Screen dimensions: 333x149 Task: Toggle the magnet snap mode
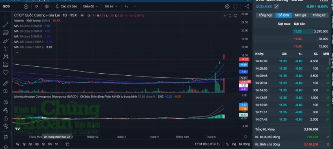click(x=6, y=102)
